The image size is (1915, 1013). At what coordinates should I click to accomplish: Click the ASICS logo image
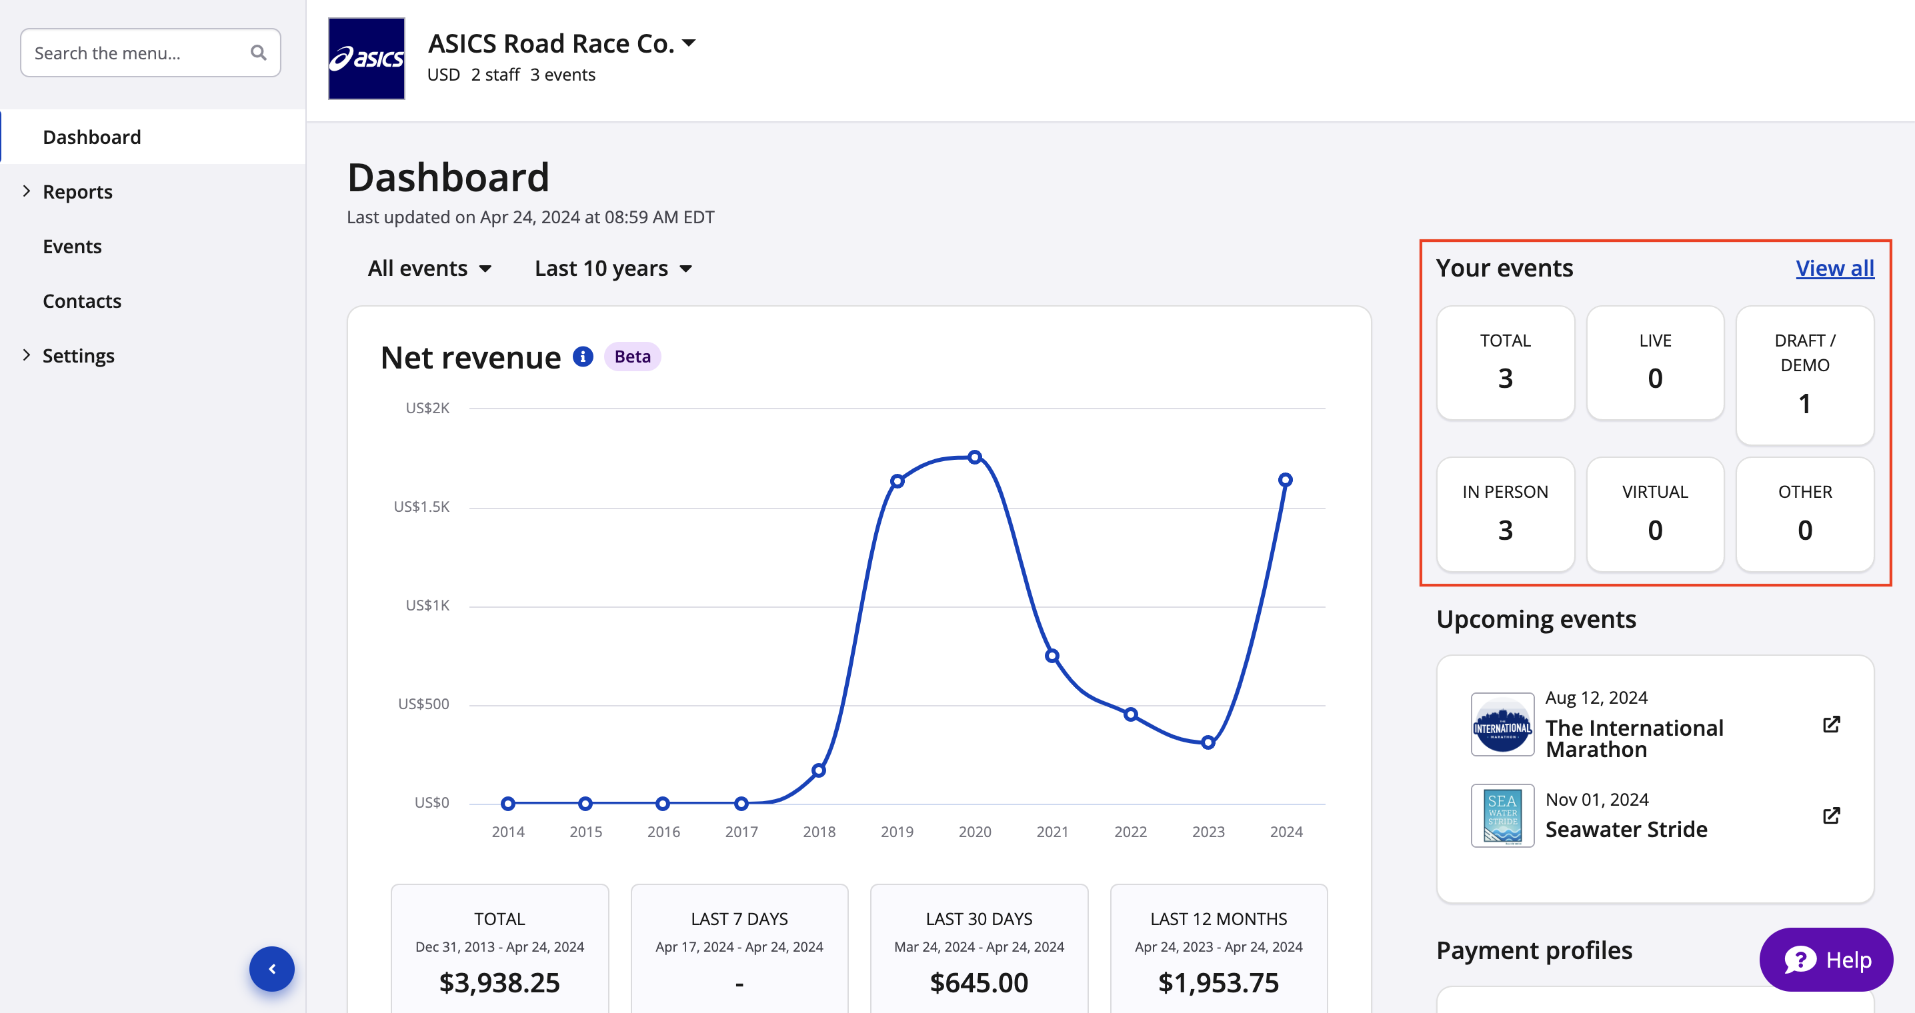click(367, 59)
